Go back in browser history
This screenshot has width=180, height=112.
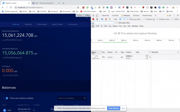tap(3, 7)
